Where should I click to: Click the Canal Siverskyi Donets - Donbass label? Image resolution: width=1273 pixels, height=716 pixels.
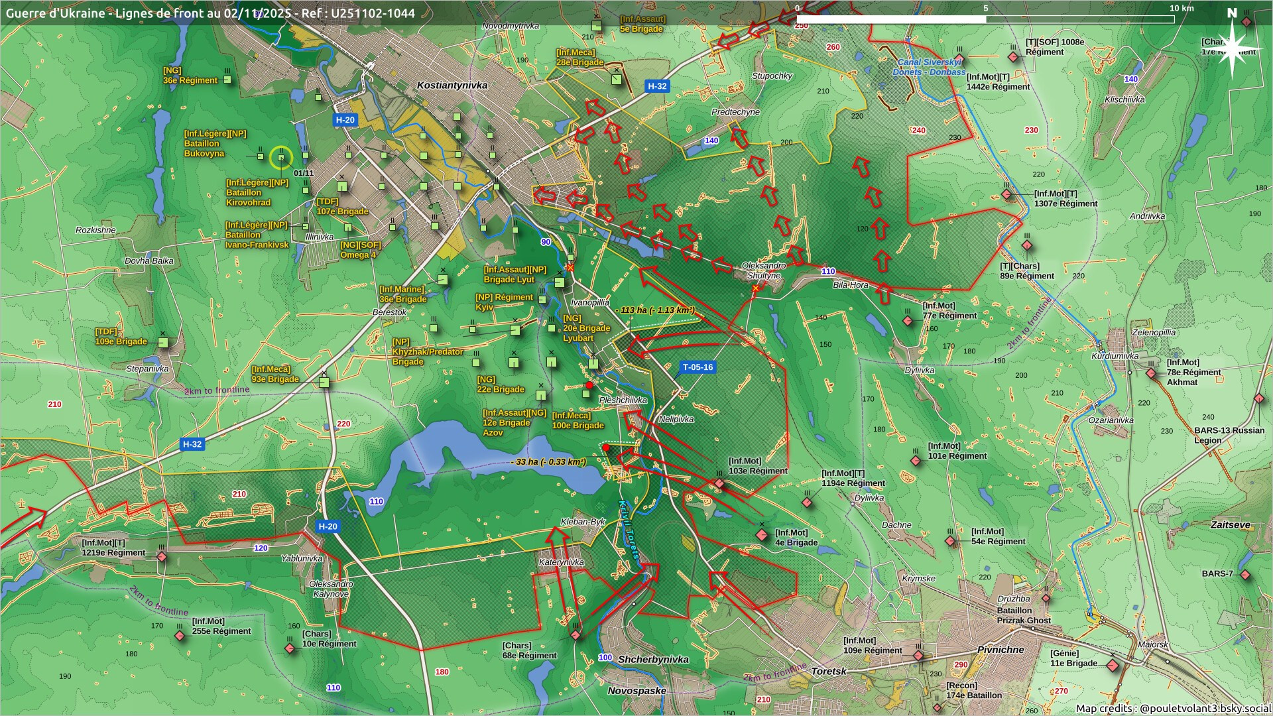928,67
